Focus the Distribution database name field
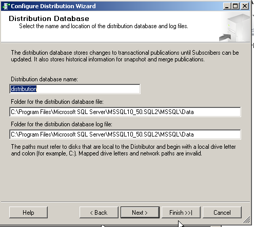This screenshot has width=254, height=227. (75, 89)
